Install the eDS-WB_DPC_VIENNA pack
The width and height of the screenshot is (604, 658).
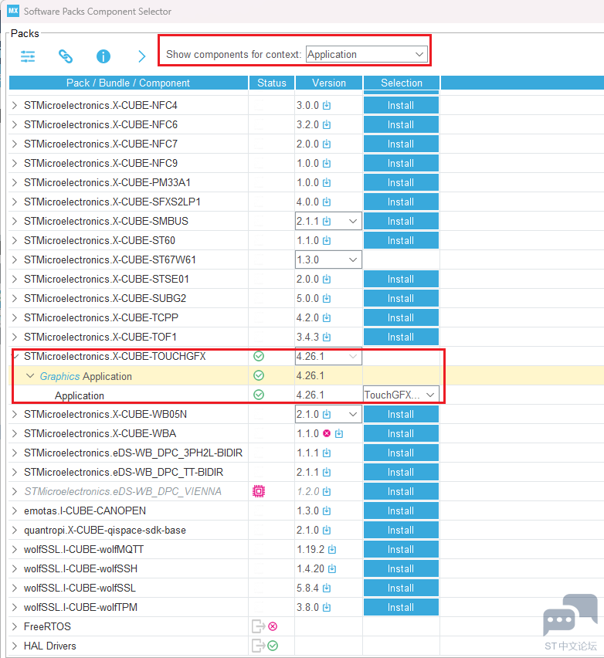point(401,491)
